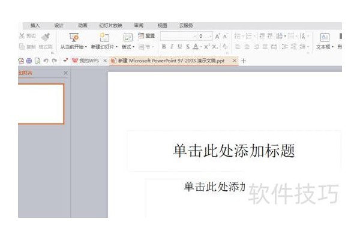Open the text direction options
Image resolution: width=360 pixels, height=240 pixels.
280,36
